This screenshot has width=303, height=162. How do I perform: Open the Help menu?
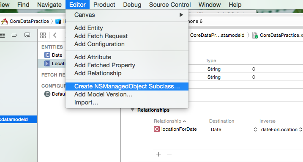point(235,5)
